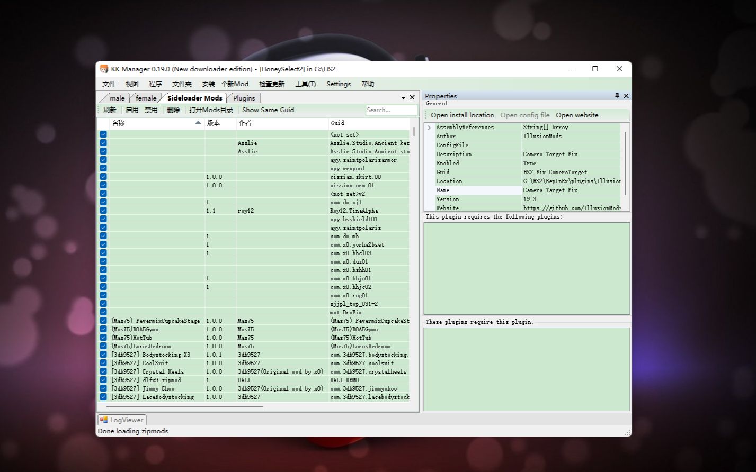Pin the Properties panel with the pin icon

click(x=617, y=96)
